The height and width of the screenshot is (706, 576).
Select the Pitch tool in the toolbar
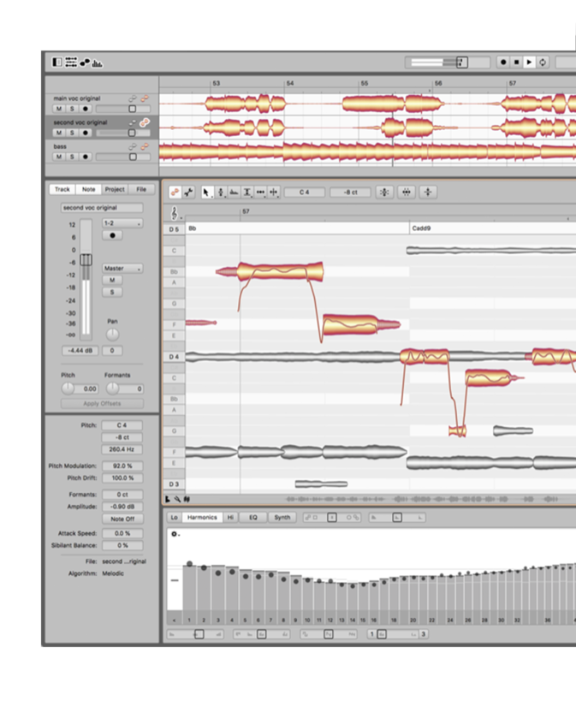pyautogui.click(x=221, y=193)
